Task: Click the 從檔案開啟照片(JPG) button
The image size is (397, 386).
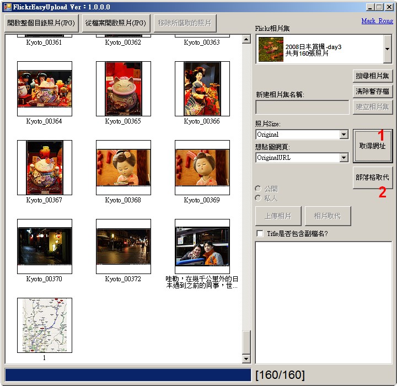Action: point(116,23)
